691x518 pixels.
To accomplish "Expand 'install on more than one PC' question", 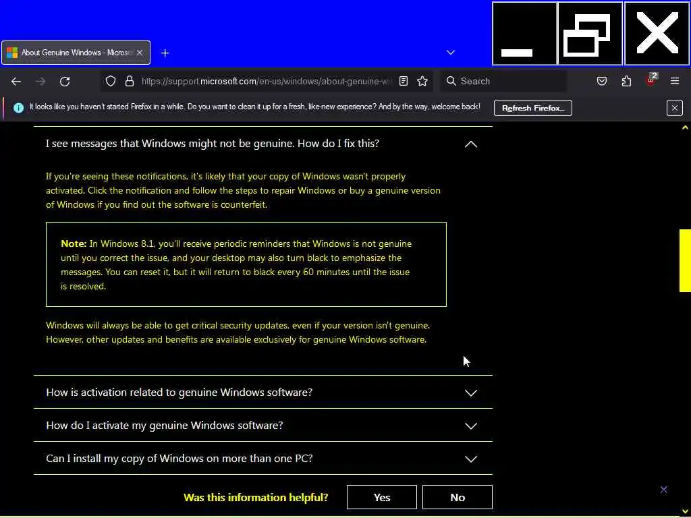I will (262, 458).
